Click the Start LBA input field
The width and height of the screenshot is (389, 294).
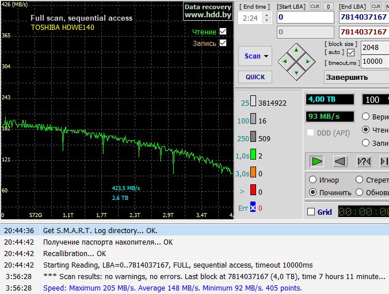(x=305, y=18)
